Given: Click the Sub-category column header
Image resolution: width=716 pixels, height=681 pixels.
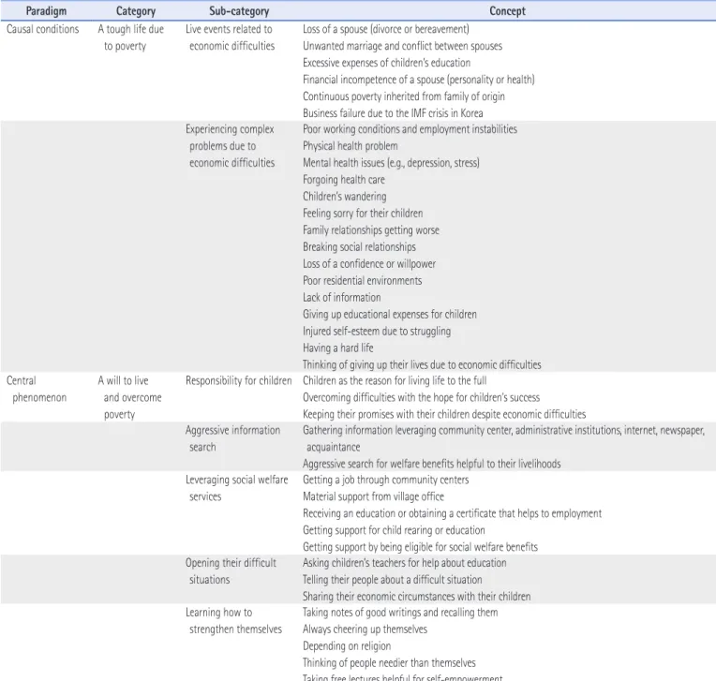Looking at the screenshot, I should pyautogui.click(x=239, y=11).
